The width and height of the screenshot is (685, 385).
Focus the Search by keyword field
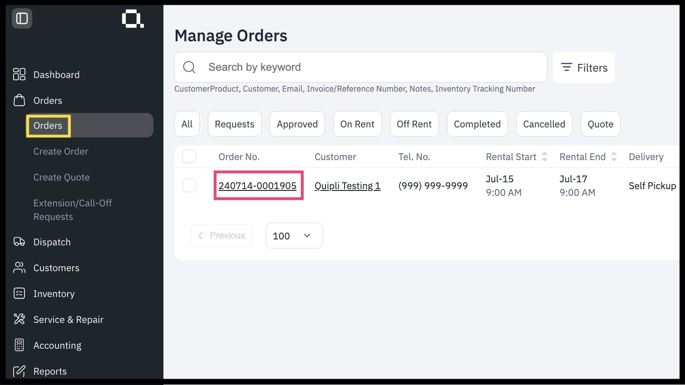361,67
